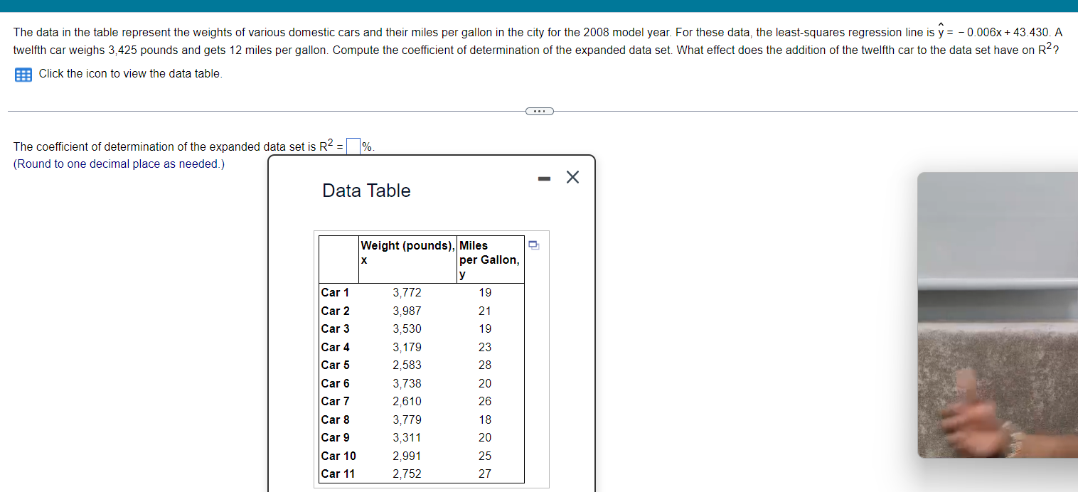This screenshot has width=1078, height=492.
Task: Select the instructor video thumbnail on the right
Action: point(998,314)
